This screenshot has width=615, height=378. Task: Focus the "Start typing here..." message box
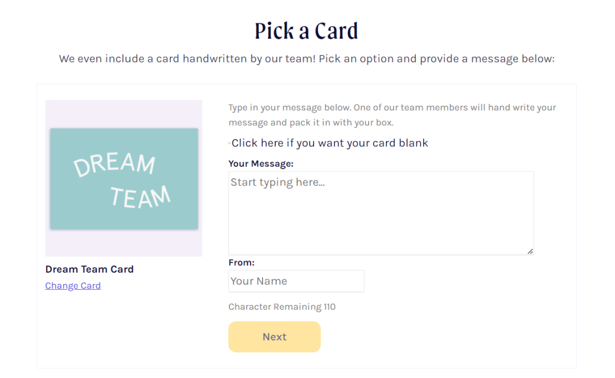(x=380, y=213)
